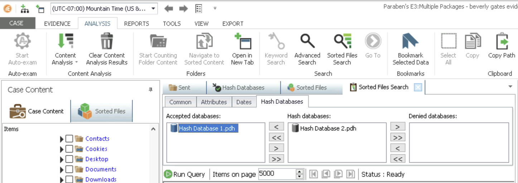The height and width of the screenshot is (183, 518).
Task: Open Content Analysis dropdown arrow
Action: click(76, 63)
